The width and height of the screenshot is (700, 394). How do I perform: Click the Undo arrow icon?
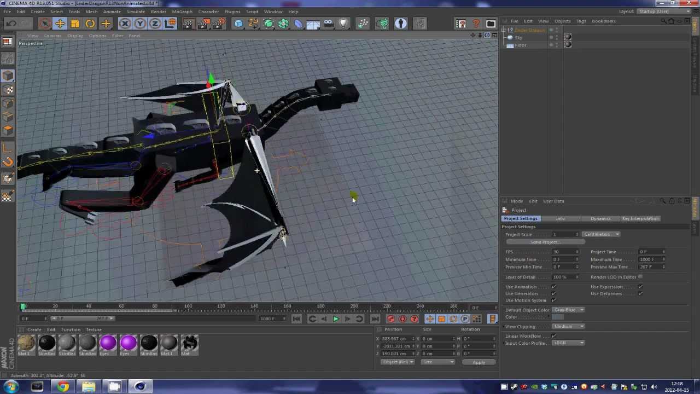[x=11, y=24]
